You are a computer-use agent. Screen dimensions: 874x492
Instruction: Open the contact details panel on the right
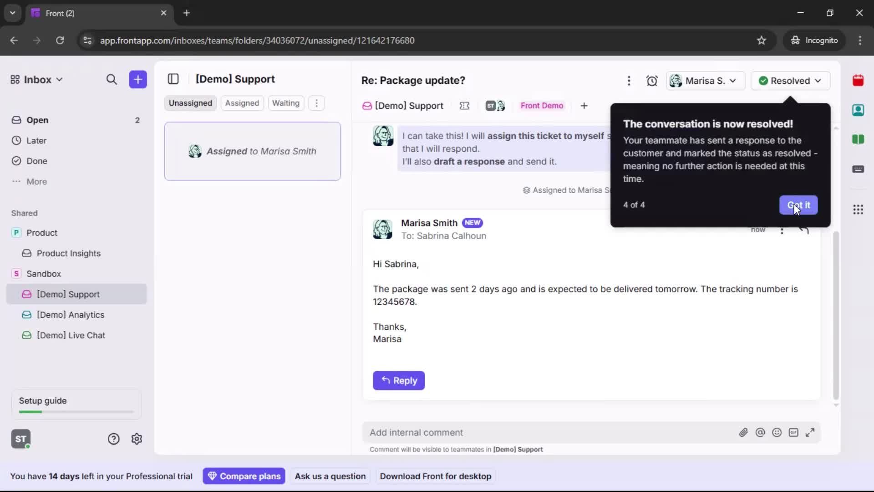pyautogui.click(x=859, y=110)
